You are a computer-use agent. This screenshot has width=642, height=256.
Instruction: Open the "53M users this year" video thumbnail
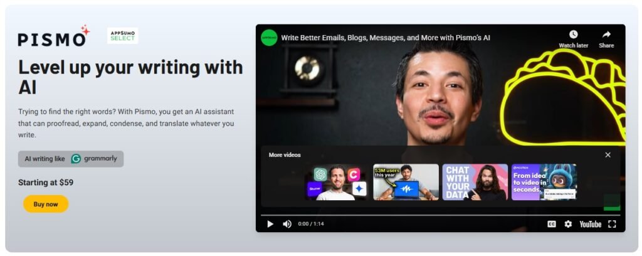point(406,182)
